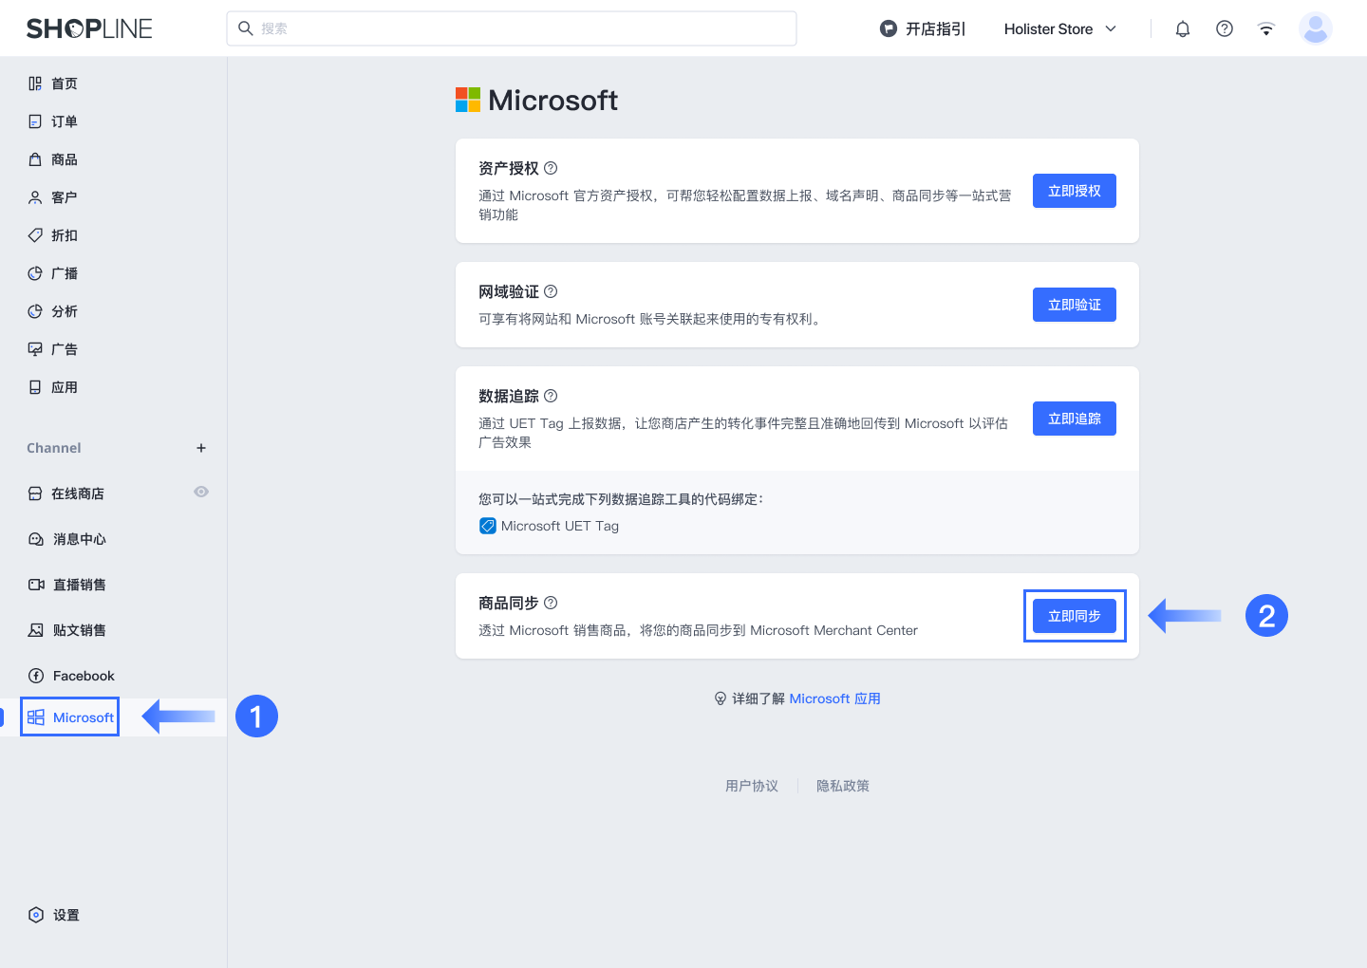Click the Facebook circle icon
The width and height of the screenshot is (1367, 968).
click(36, 676)
